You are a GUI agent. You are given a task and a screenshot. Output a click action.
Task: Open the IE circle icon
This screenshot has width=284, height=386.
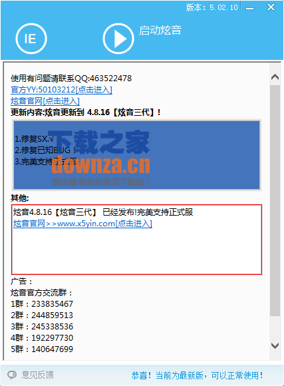tap(31, 39)
